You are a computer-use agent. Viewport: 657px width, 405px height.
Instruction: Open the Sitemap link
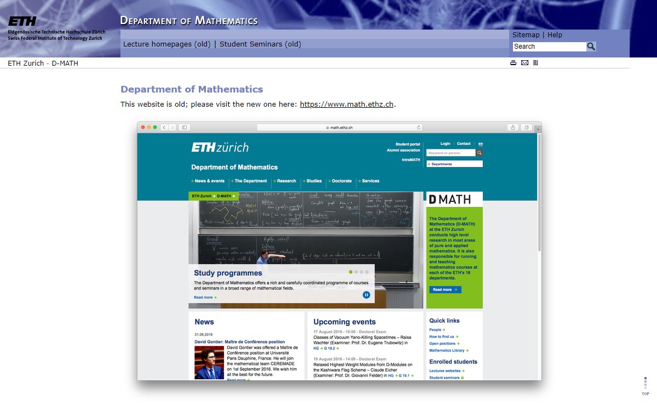(526, 35)
